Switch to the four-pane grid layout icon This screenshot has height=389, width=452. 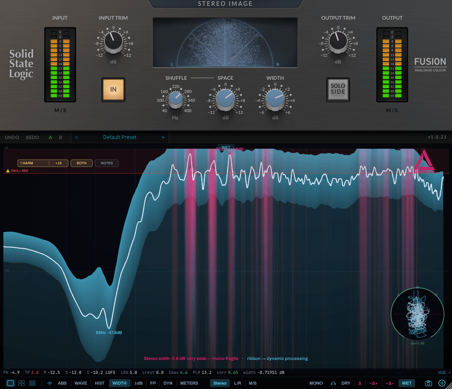tap(21, 383)
